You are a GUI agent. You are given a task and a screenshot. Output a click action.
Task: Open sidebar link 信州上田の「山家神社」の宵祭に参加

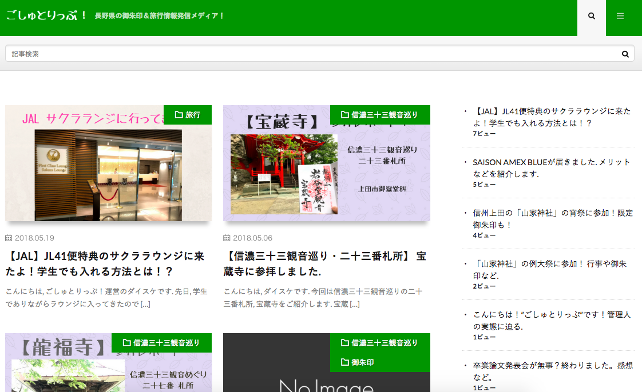click(x=553, y=219)
